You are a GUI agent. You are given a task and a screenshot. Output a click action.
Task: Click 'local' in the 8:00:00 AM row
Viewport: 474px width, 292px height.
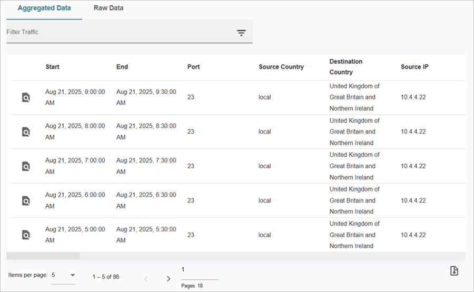tap(265, 132)
